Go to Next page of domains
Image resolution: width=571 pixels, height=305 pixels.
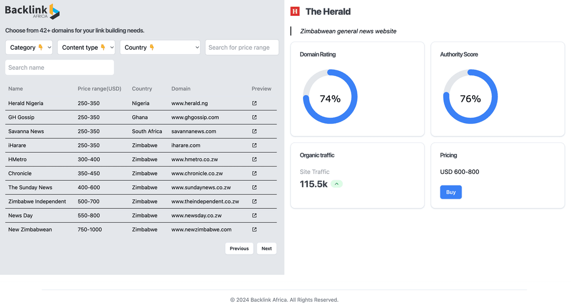pyautogui.click(x=266, y=248)
